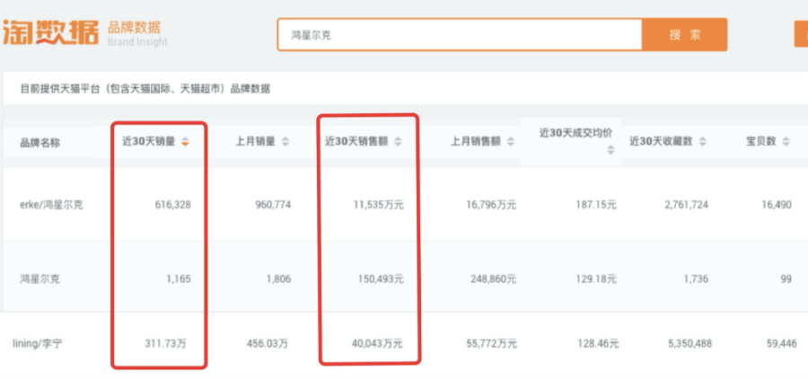
Task: Click the 11,535万元 sales value cell
Action: pyautogui.click(x=379, y=205)
